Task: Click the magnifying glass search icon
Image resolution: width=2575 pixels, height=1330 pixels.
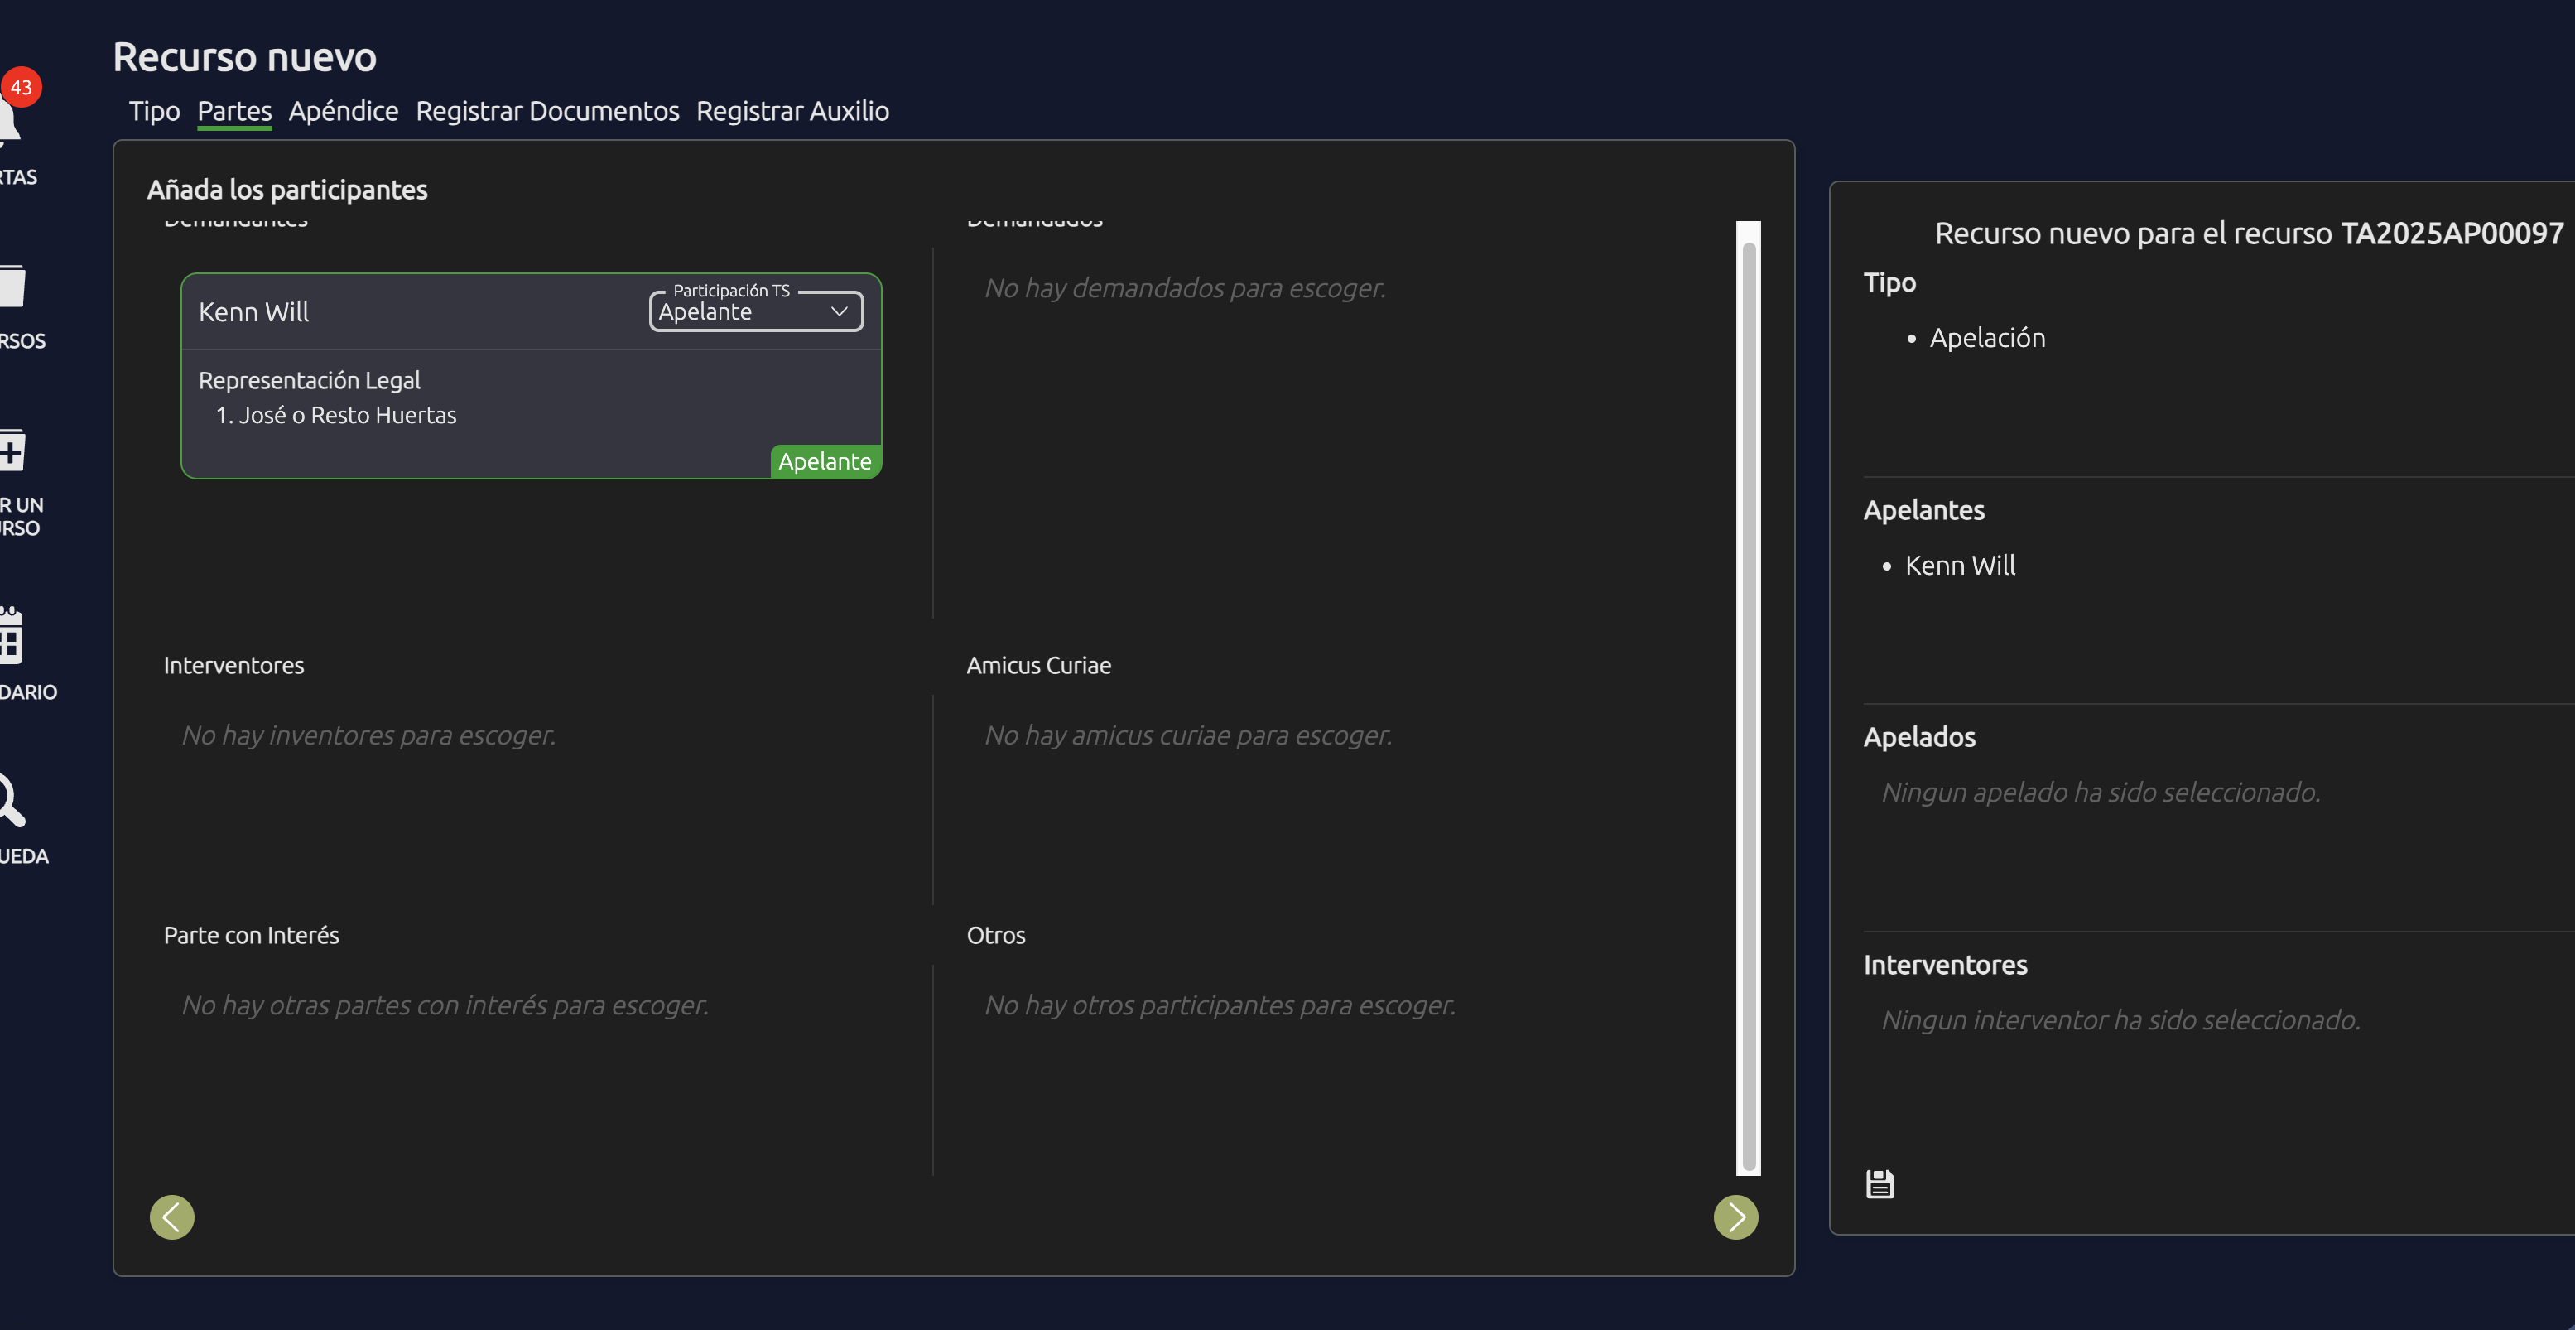Action: coord(10,800)
